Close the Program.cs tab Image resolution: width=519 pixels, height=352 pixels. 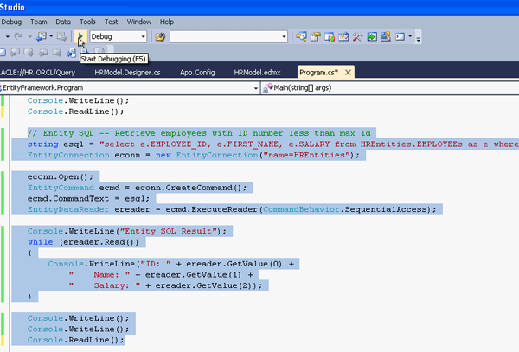tap(347, 72)
